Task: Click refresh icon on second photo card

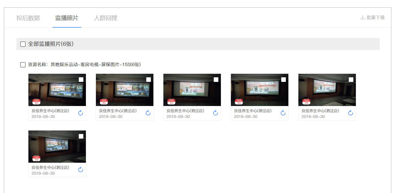Action: (x=148, y=113)
